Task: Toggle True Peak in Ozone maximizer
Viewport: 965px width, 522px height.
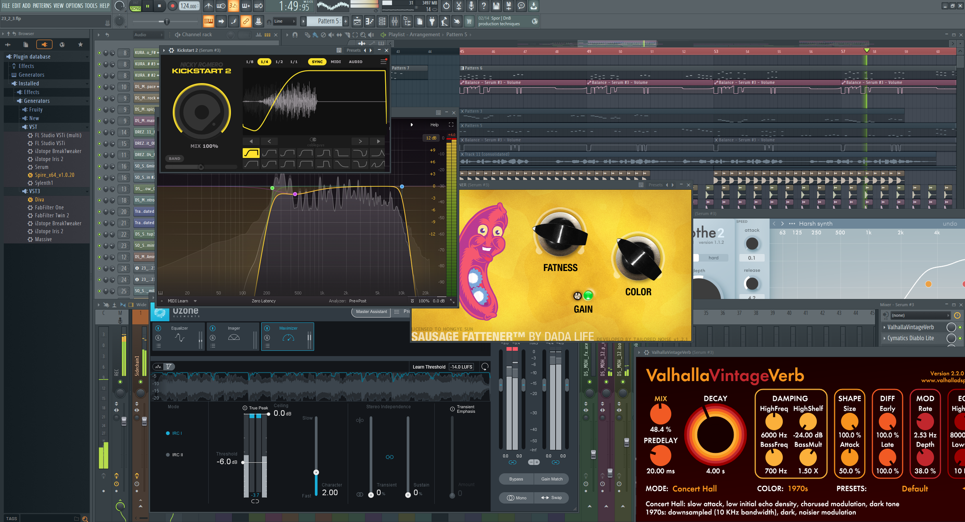Action: tap(245, 408)
